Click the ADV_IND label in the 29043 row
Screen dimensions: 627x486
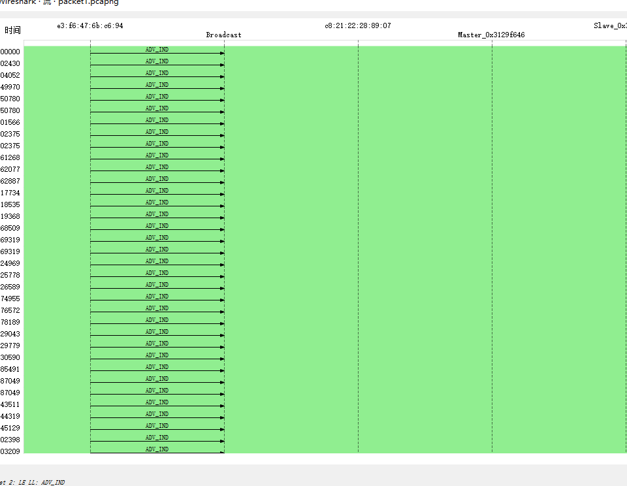click(157, 332)
